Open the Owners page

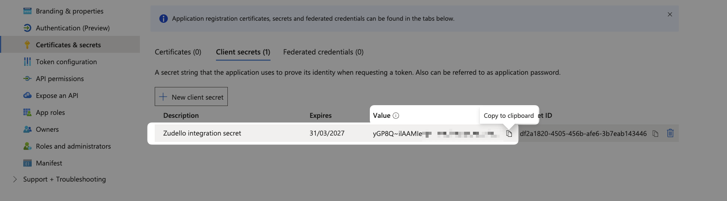click(x=47, y=129)
